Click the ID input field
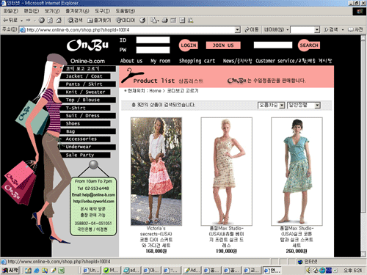This screenshot has width=367, height=275. click(x=153, y=40)
